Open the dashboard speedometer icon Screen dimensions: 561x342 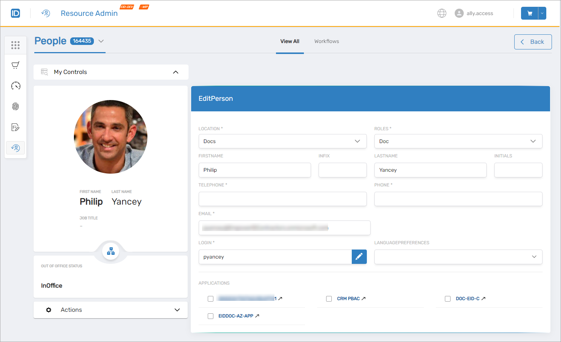[15, 86]
